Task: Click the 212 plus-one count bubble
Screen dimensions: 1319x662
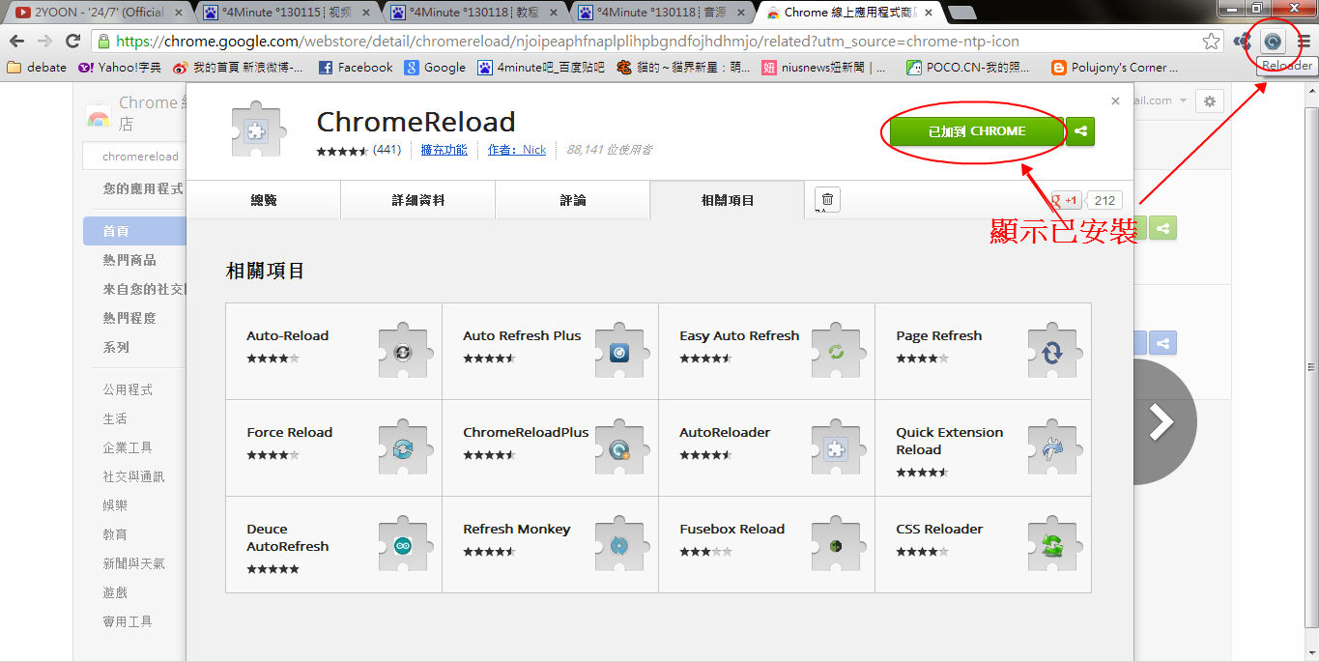Action: [x=1105, y=200]
